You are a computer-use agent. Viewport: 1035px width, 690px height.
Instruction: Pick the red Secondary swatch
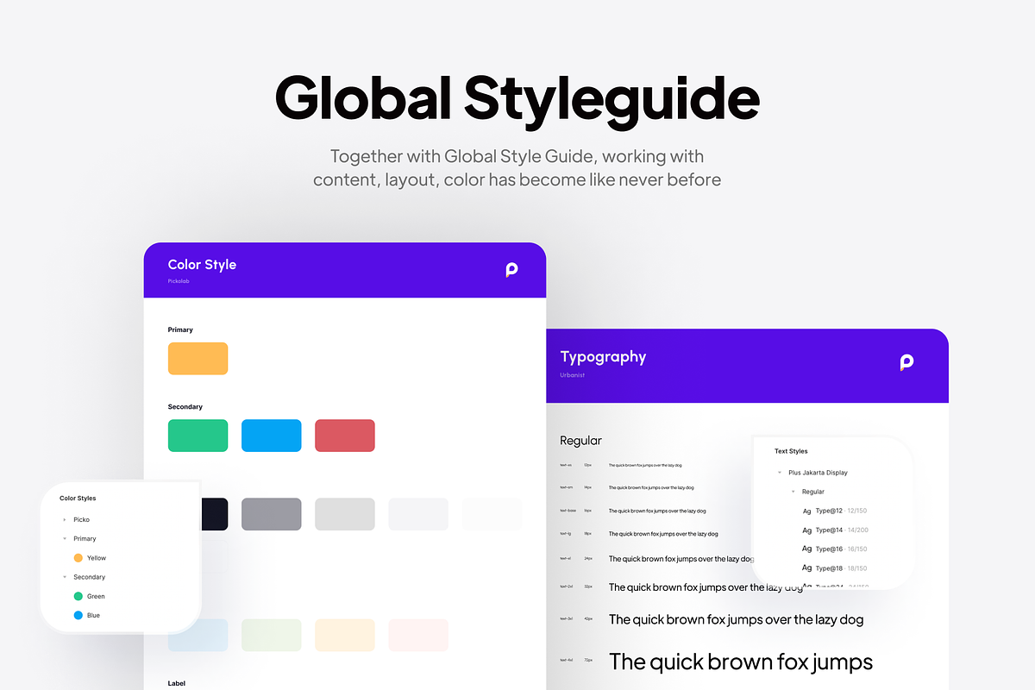345,436
